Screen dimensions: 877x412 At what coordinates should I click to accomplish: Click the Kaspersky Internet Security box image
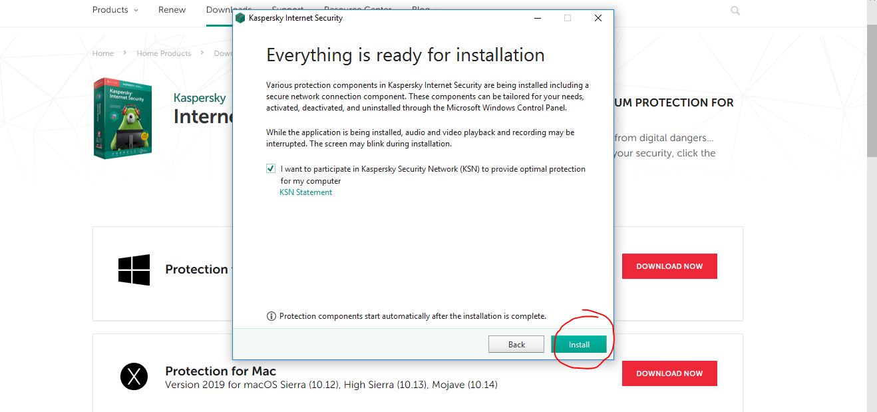122,117
